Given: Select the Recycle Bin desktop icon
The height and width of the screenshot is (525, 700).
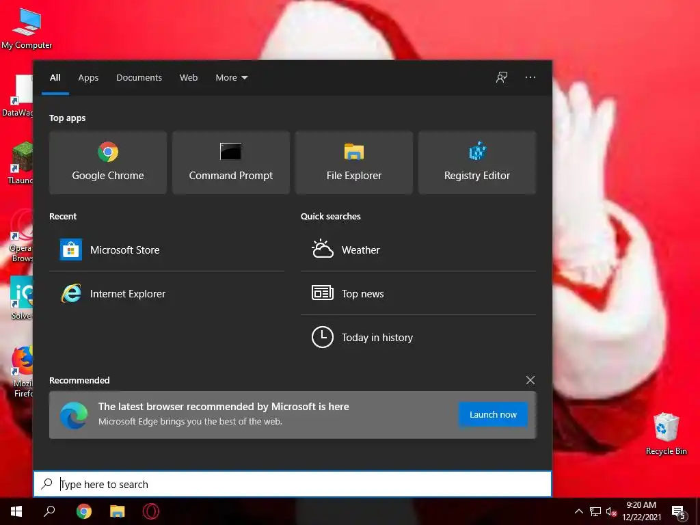Looking at the screenshot, I should click(666, 433).
